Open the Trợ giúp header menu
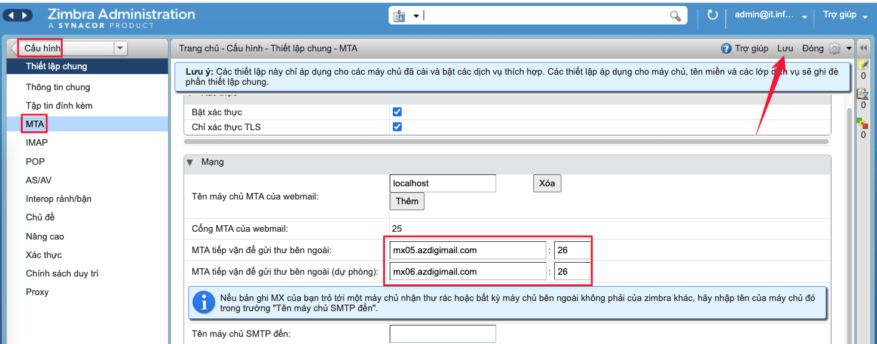Screen dimensions: 877x344 tap(845, 16)
